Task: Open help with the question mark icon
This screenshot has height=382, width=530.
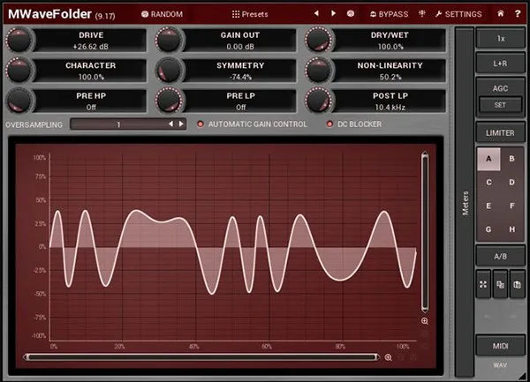Action: click(518, 14)
